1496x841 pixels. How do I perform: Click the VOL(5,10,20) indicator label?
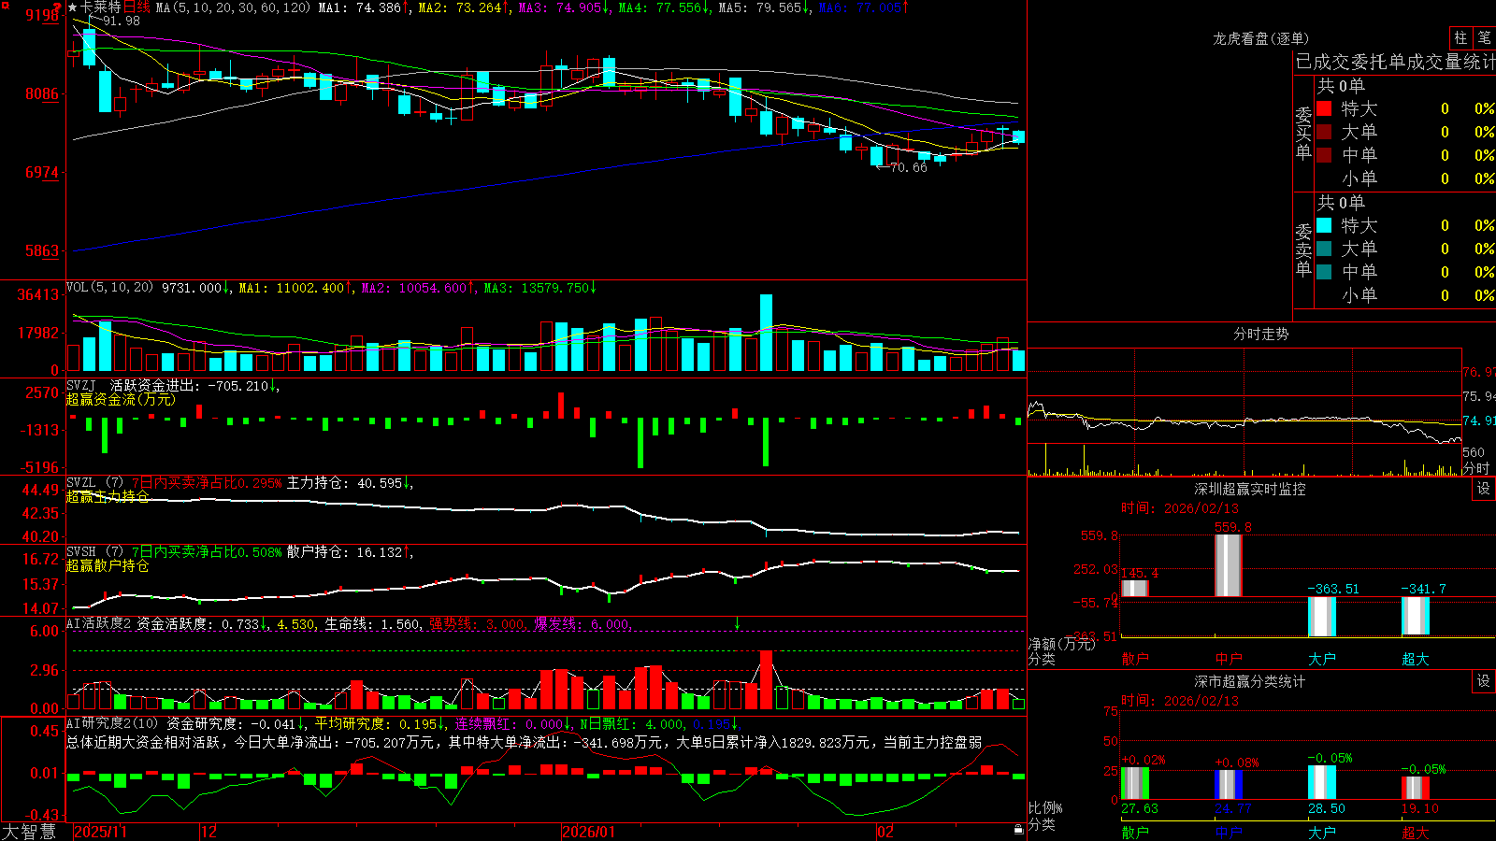coord(110,288)
